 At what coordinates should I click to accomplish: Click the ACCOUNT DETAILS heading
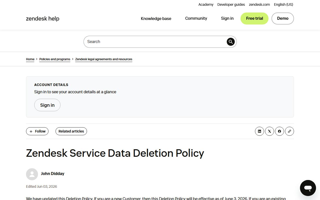(51, 85)
